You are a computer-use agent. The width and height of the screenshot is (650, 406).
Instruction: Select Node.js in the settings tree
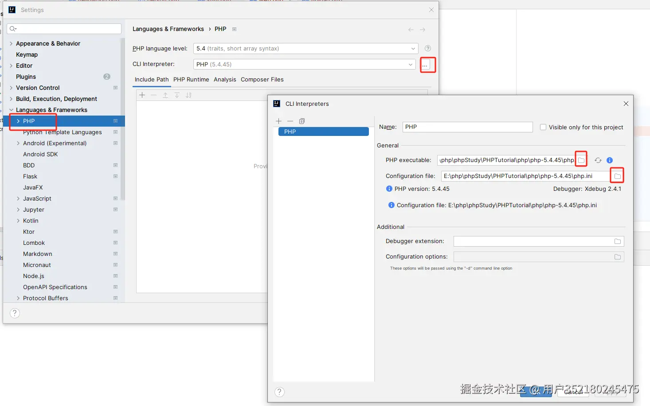point(34,276)
